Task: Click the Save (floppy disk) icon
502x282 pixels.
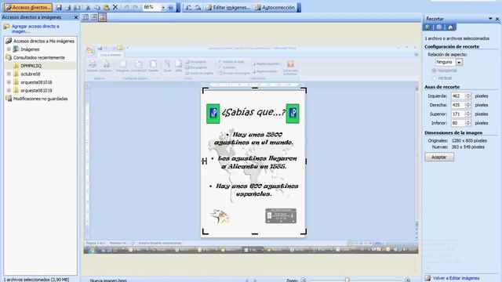Action: 59,7
